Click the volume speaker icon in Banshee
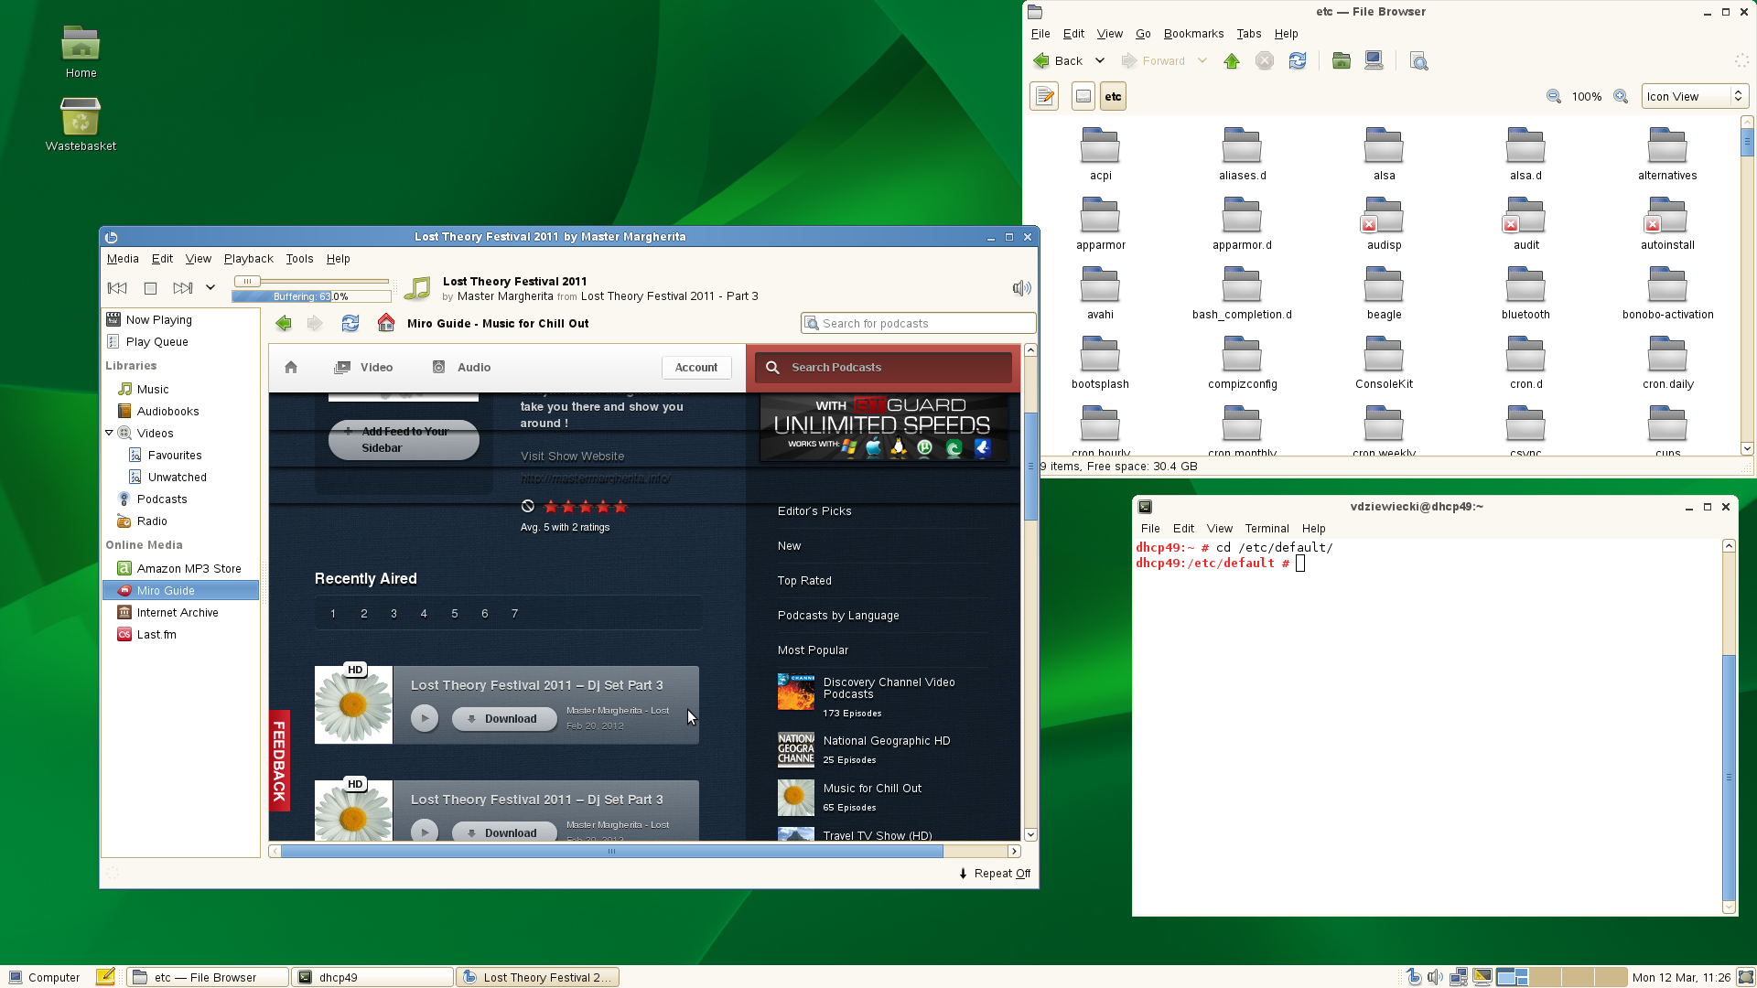1757x988 pixels. tap(1021, 288)
